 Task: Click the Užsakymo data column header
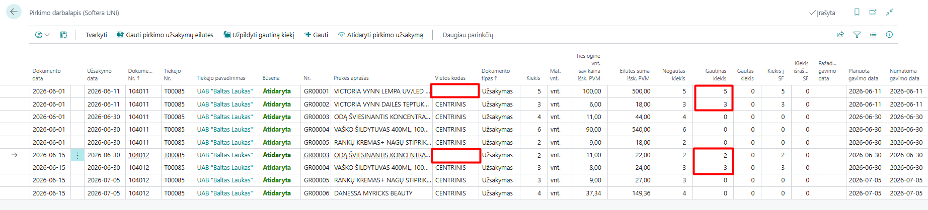point(99,74)
